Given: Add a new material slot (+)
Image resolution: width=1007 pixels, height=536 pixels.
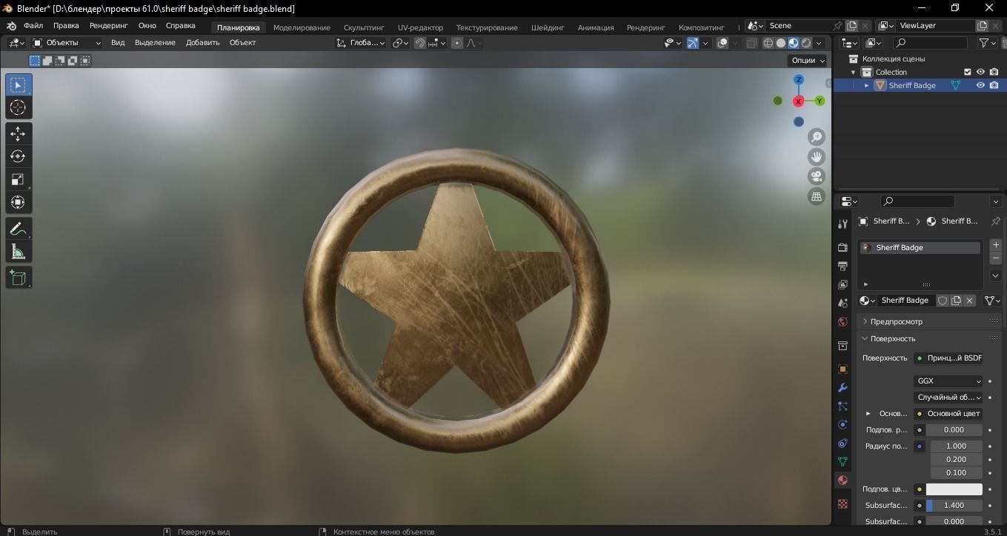Looking at the screenshot, I should [995, 245].
